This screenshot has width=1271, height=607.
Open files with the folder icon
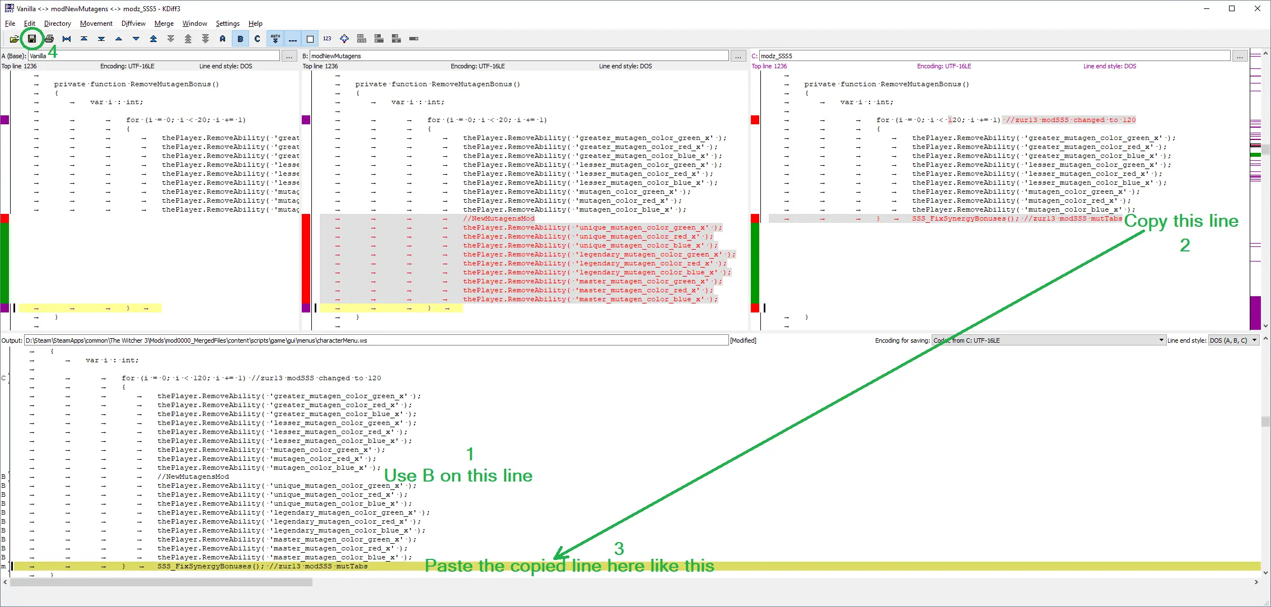[x=14, y=39]
